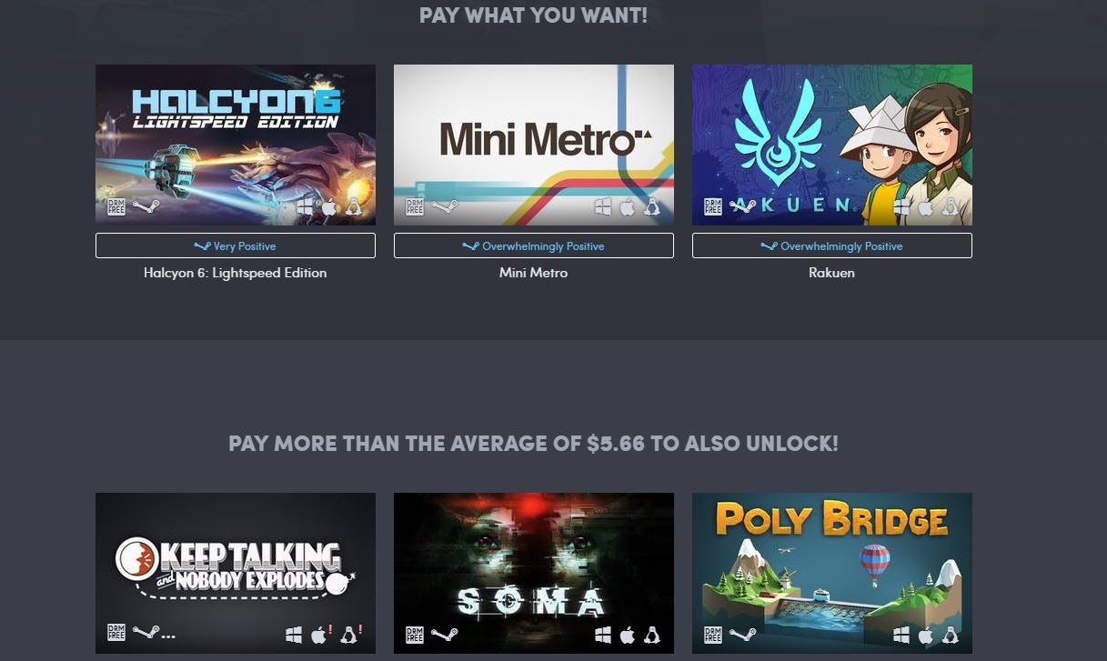Open Rakuen's Overwhelmingly Positive rating button

pyautogui.click(x=832, y=245)
